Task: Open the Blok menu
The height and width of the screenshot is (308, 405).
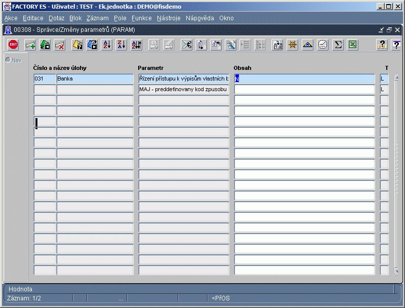Action: coord(75,18)
